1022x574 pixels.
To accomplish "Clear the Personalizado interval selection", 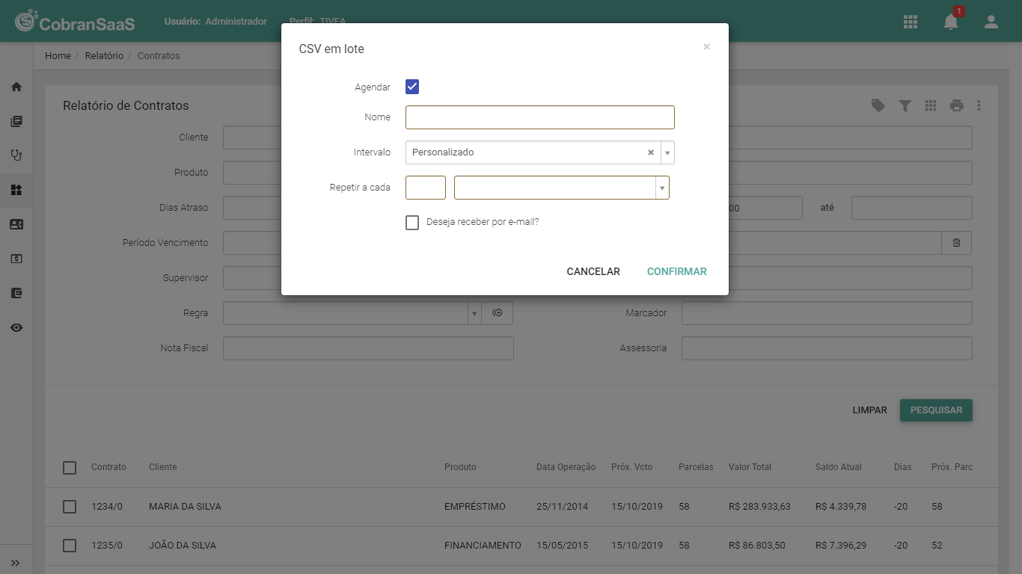I will point(651,152).
